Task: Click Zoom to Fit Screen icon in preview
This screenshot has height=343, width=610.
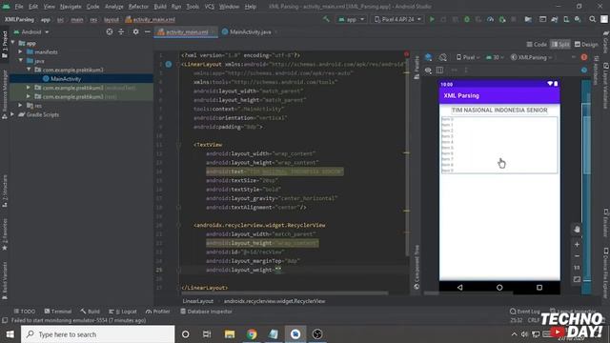Action: point(577,279)
